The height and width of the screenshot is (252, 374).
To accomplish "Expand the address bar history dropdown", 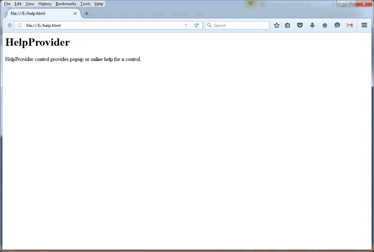I will tap(186, 25).
